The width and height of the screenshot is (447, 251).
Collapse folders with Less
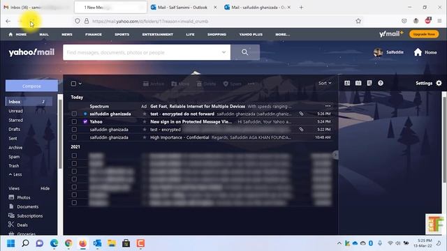pos(15,174)
